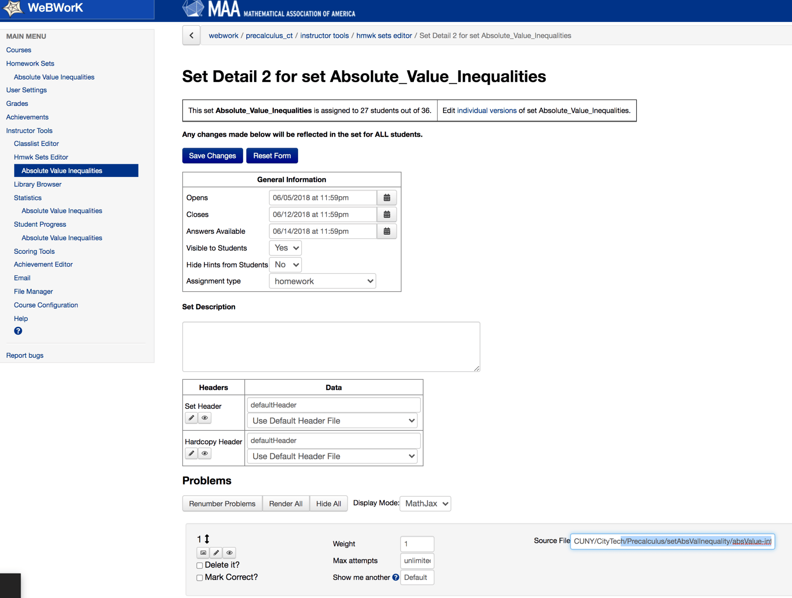Click the WeBWorK logo icon

(13, 8)
